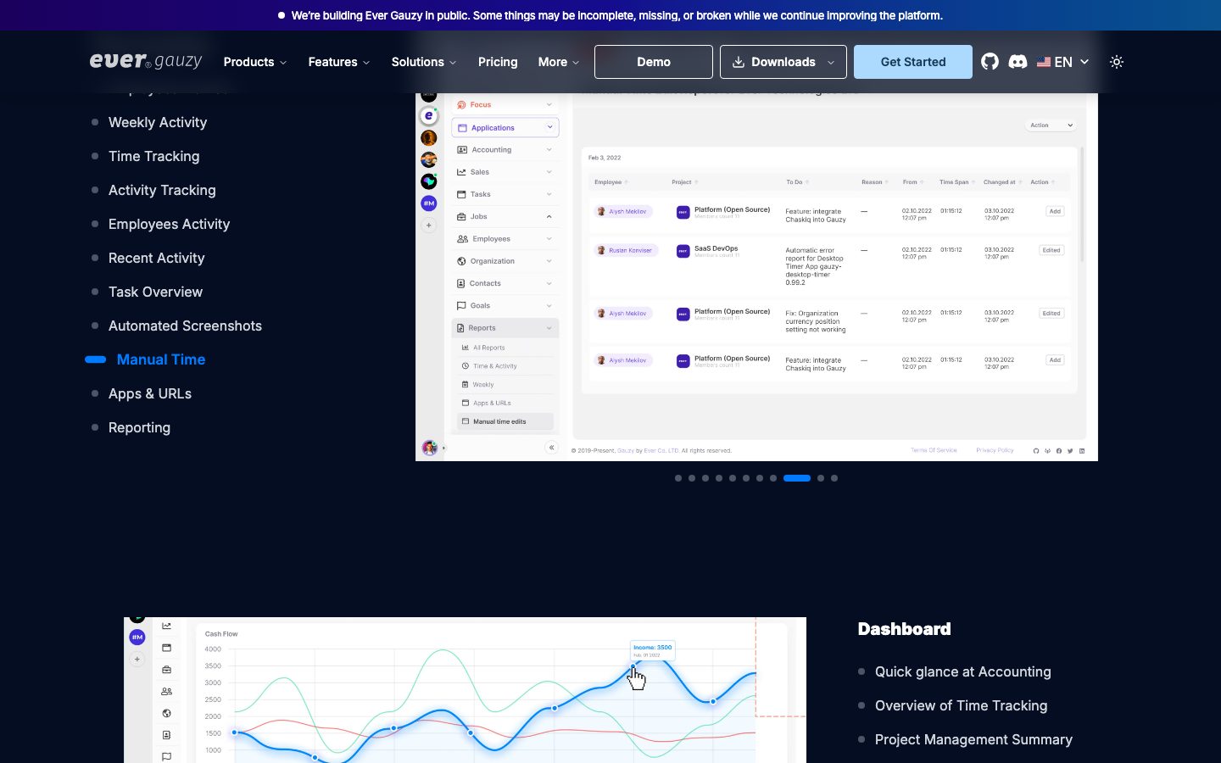Open the GitHub repository icon
The image size is (1221, 763).
pyautogui.click(x=990, y=62)
